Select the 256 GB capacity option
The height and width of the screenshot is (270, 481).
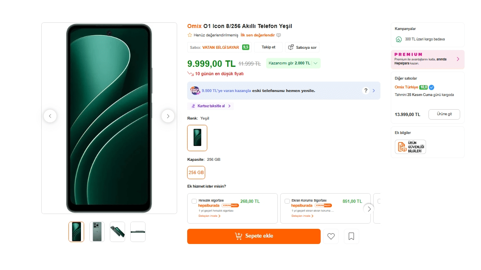196,172
